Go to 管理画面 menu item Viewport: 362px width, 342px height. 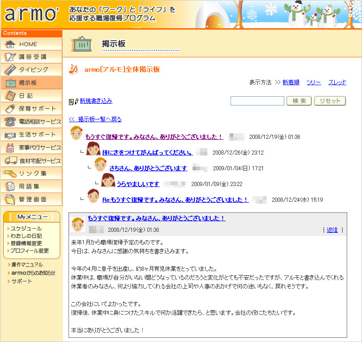click(x=31, y=199)
